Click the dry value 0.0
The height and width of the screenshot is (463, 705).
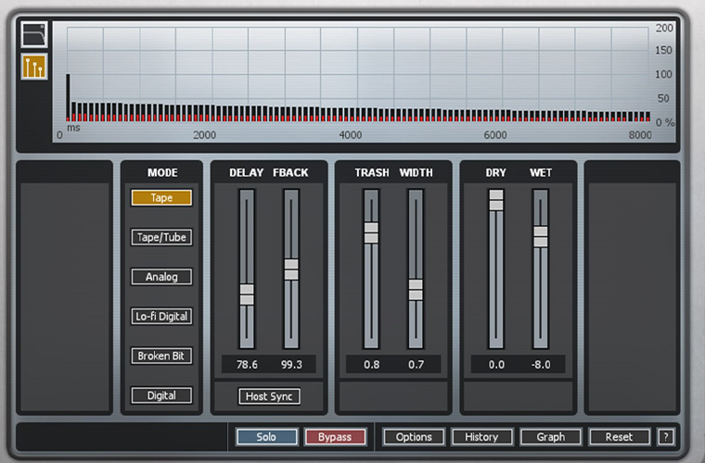click(x=496, y=364)
